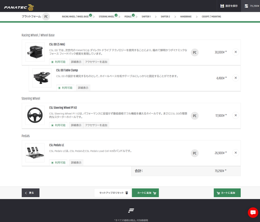Click PC compatibility badge on CSL DD row
Viewport: 260px width, 222px height.
point(194,53)
